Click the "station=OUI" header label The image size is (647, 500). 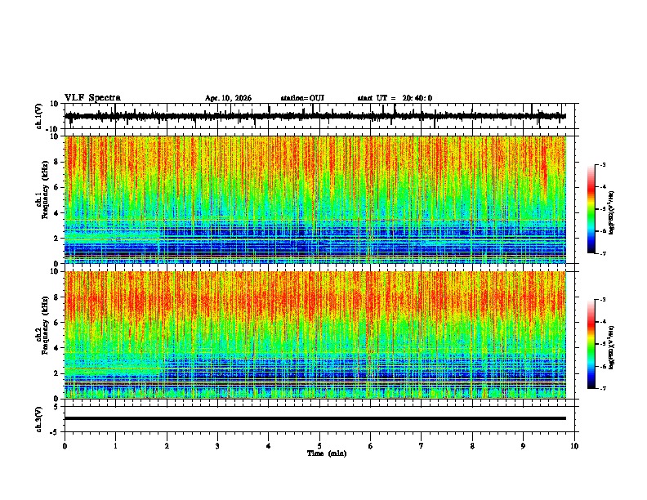click(x=302, y=98)
